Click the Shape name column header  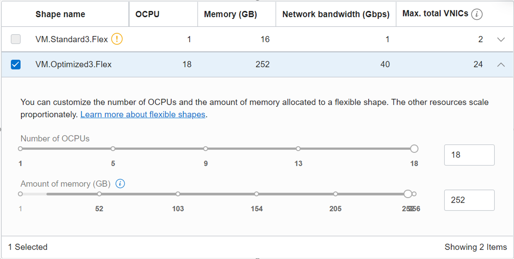coord(60,14)
